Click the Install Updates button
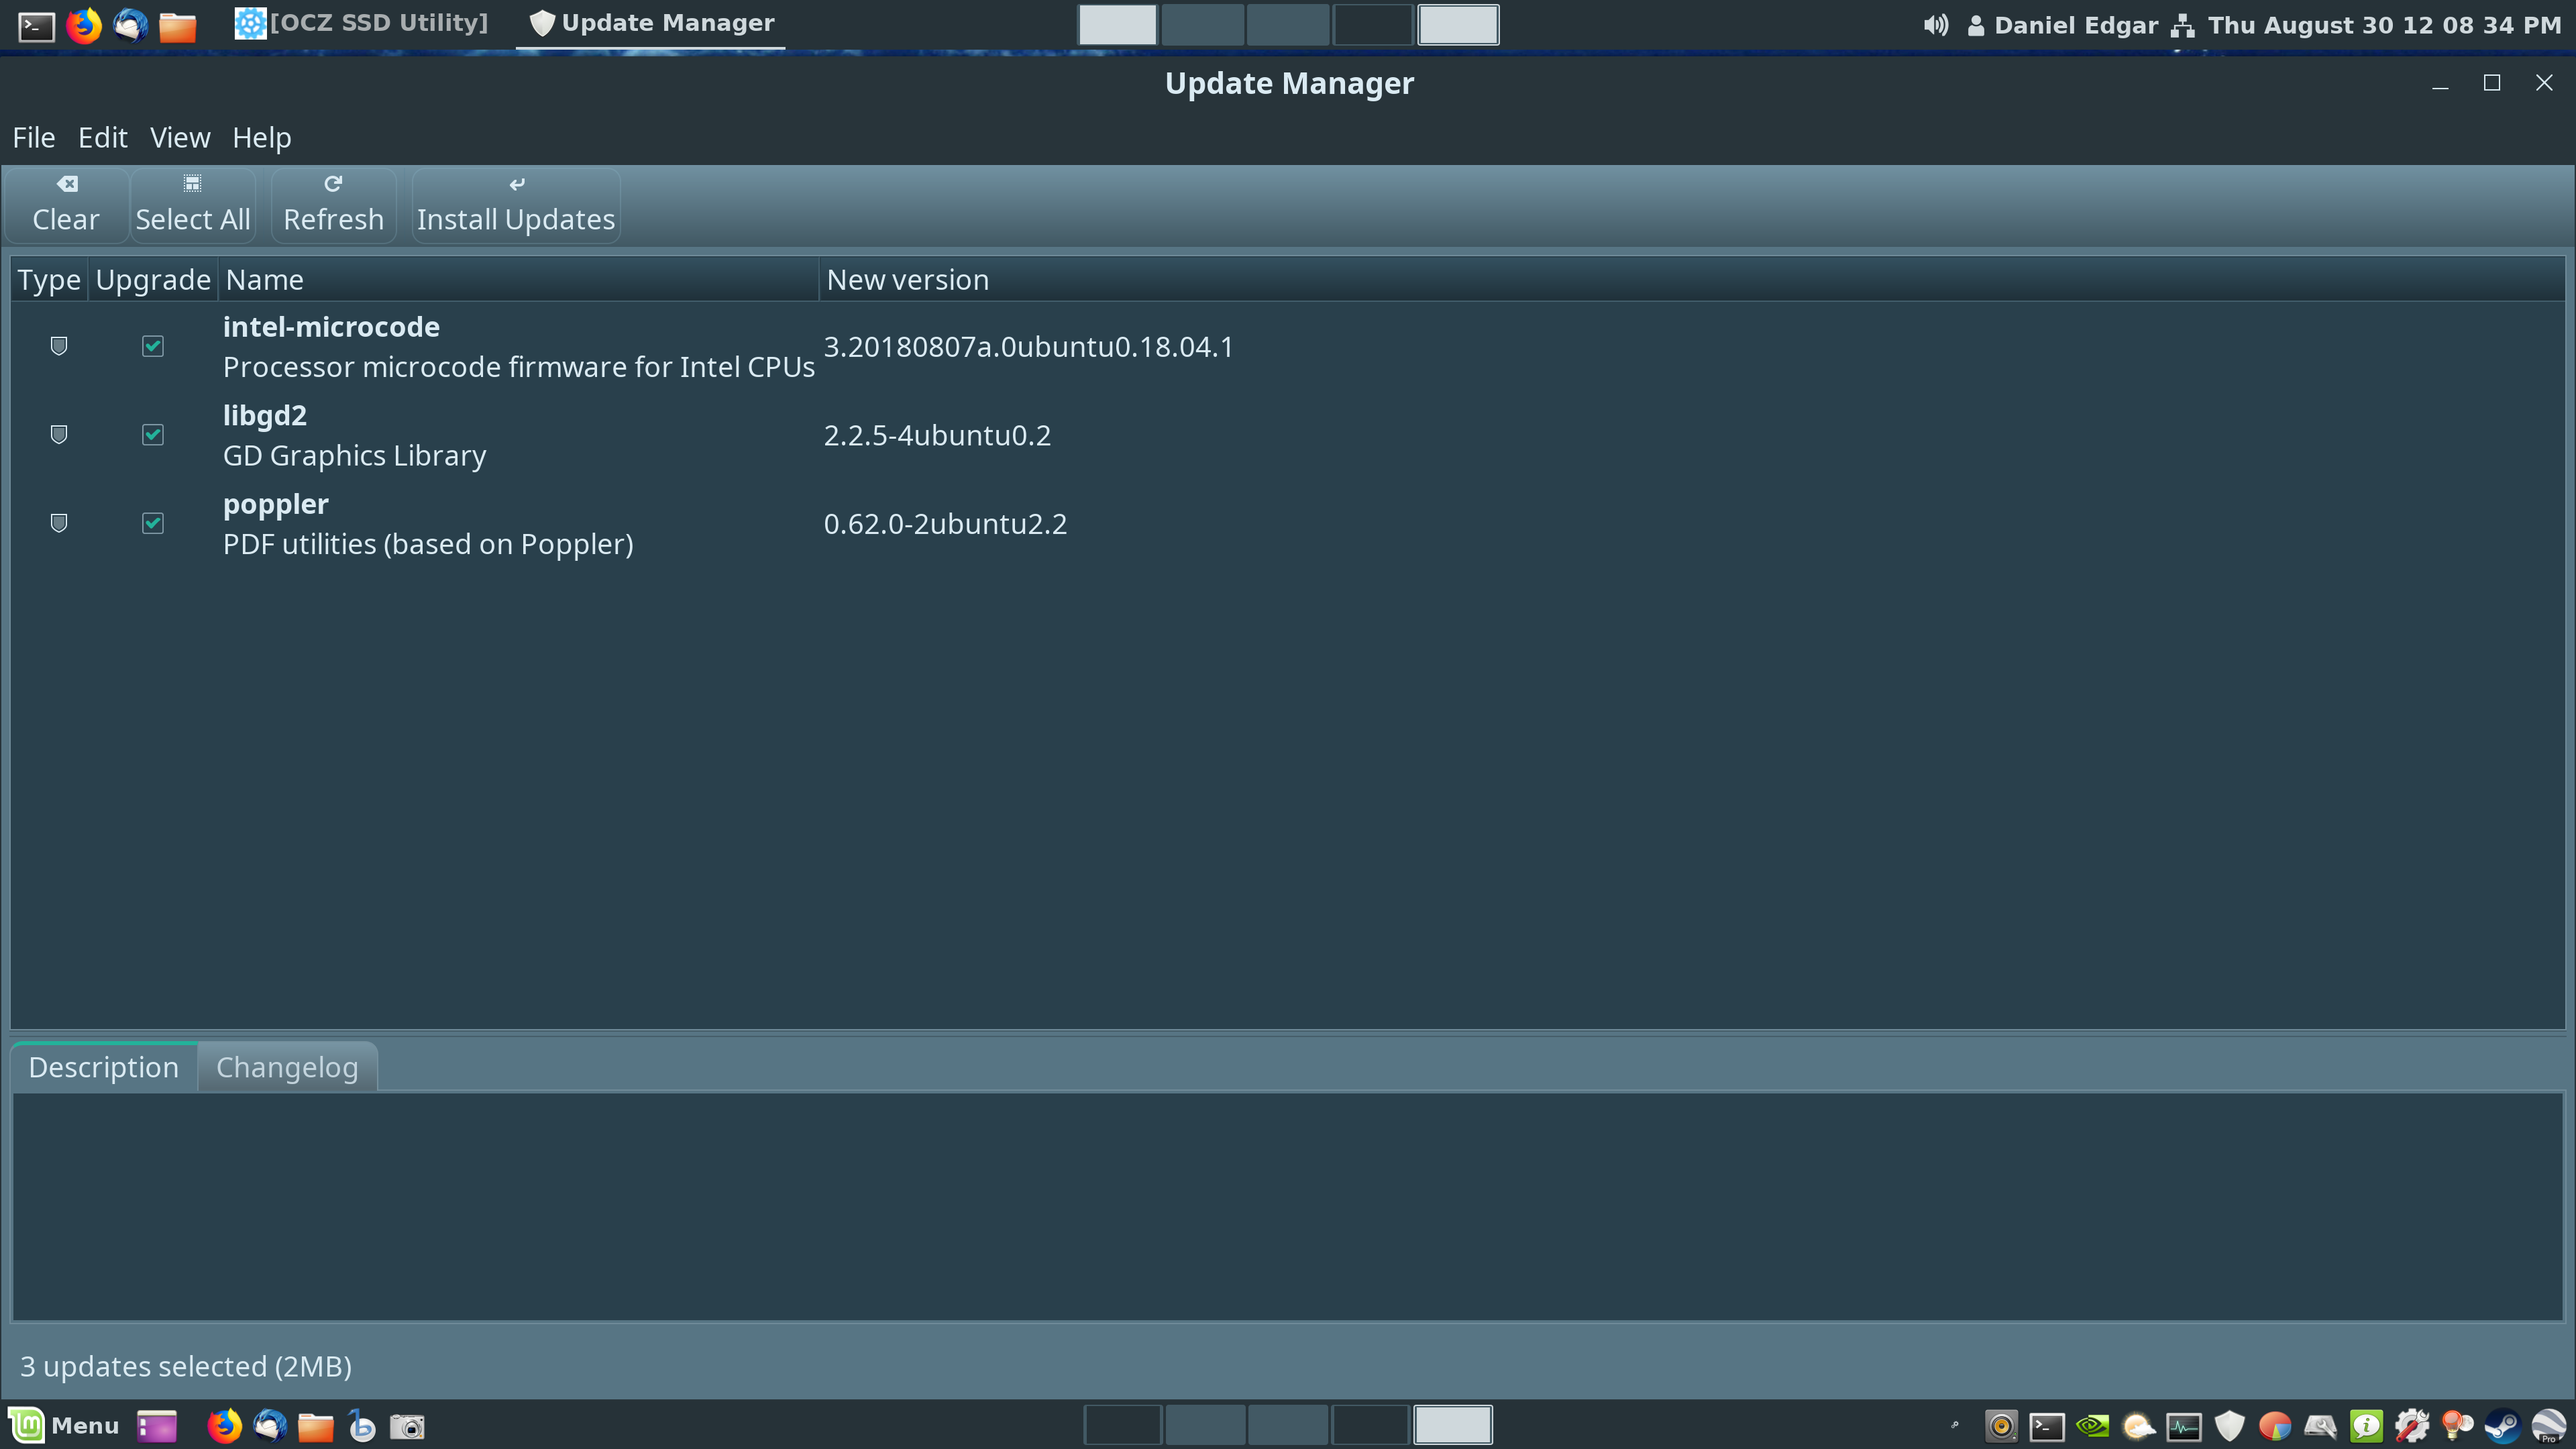2576x1449 pixels. (x=516, y=205)
